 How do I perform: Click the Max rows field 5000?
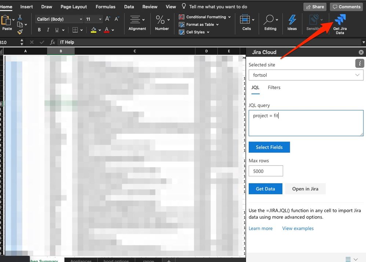tap(266, 171)
